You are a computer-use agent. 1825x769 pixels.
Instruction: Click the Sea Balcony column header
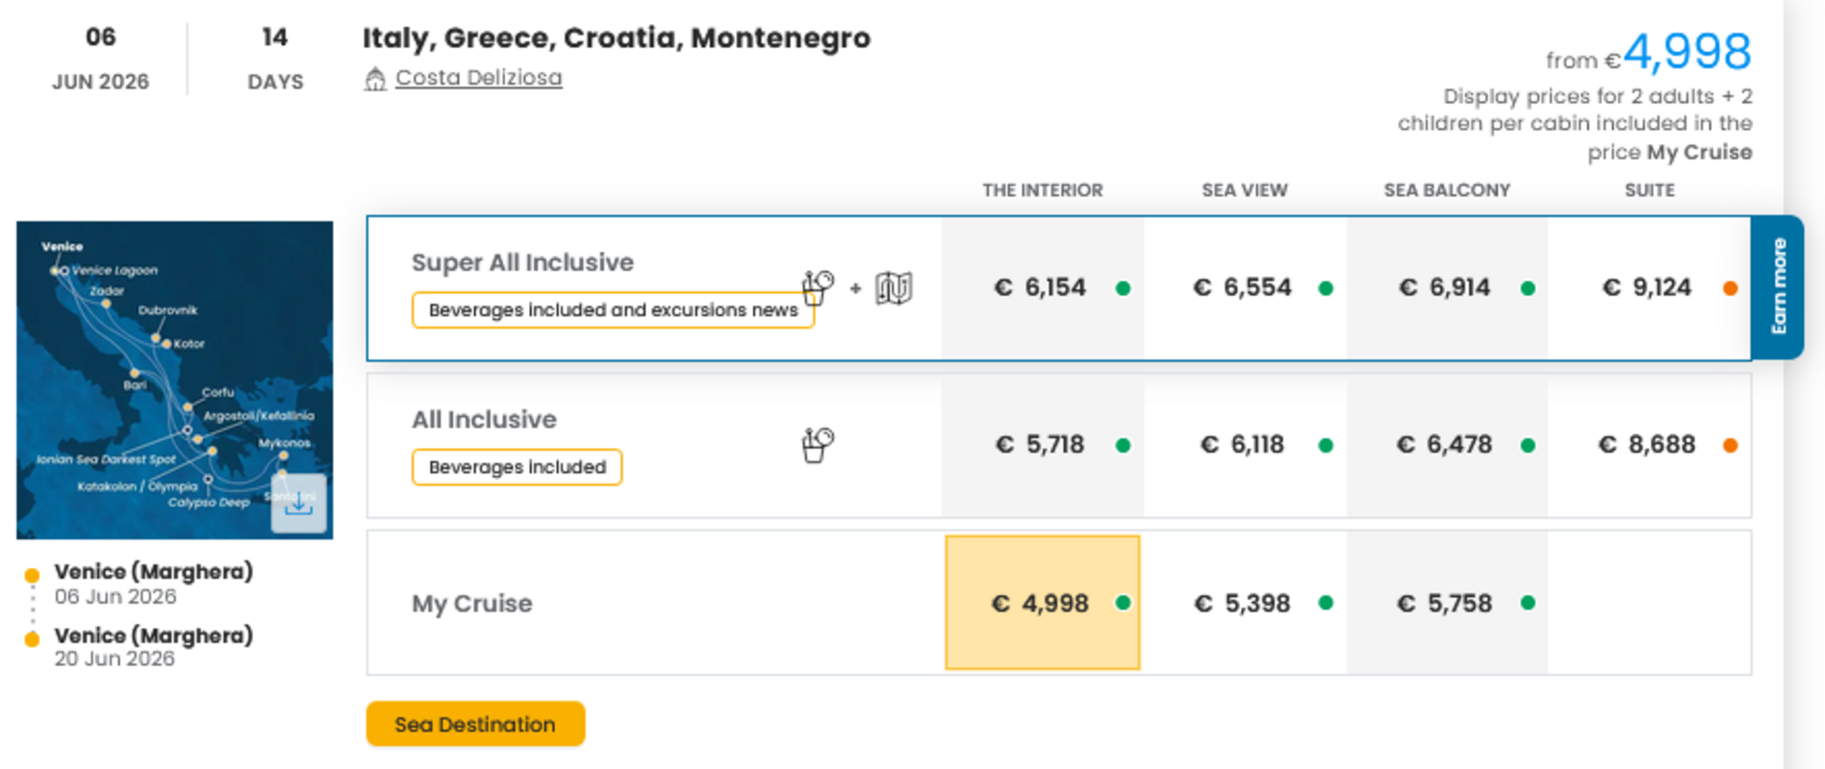point(1446,190)
